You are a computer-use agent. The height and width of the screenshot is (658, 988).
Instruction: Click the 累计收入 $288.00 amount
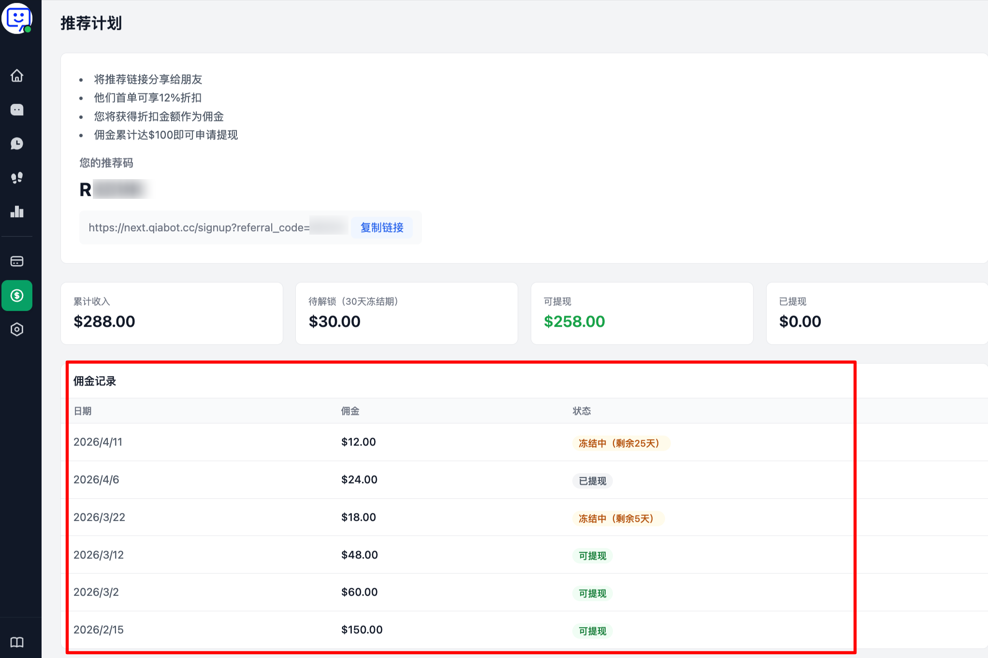click(104, 322)
